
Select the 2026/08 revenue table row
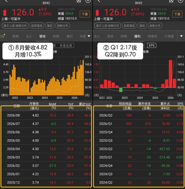46,115
